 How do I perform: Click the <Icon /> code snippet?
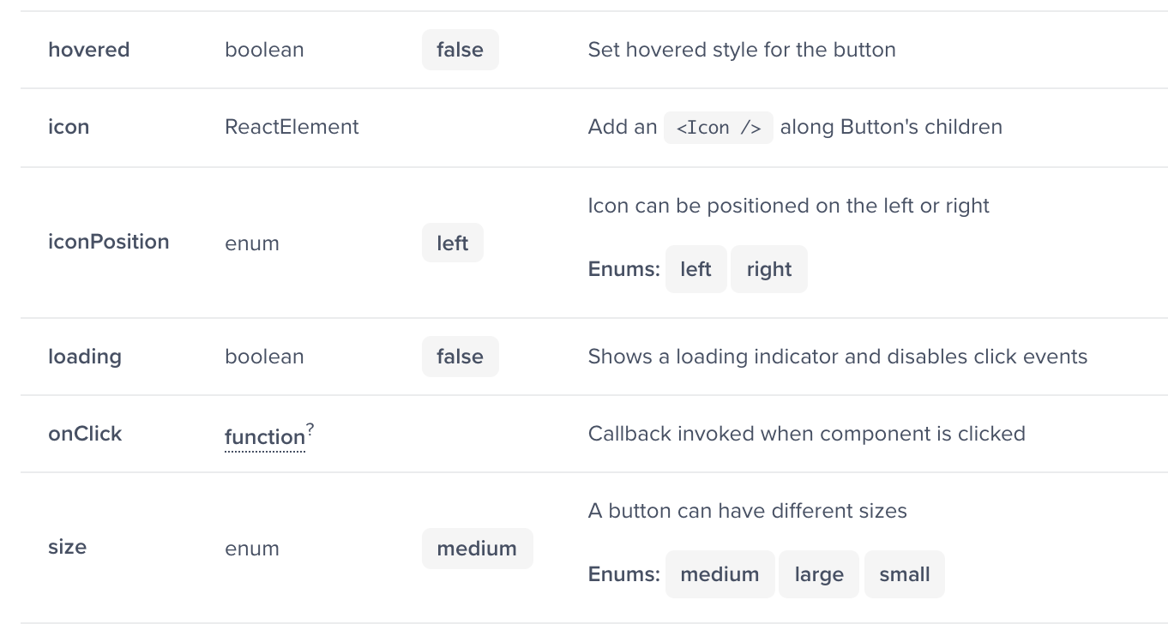tap(718, 128)
